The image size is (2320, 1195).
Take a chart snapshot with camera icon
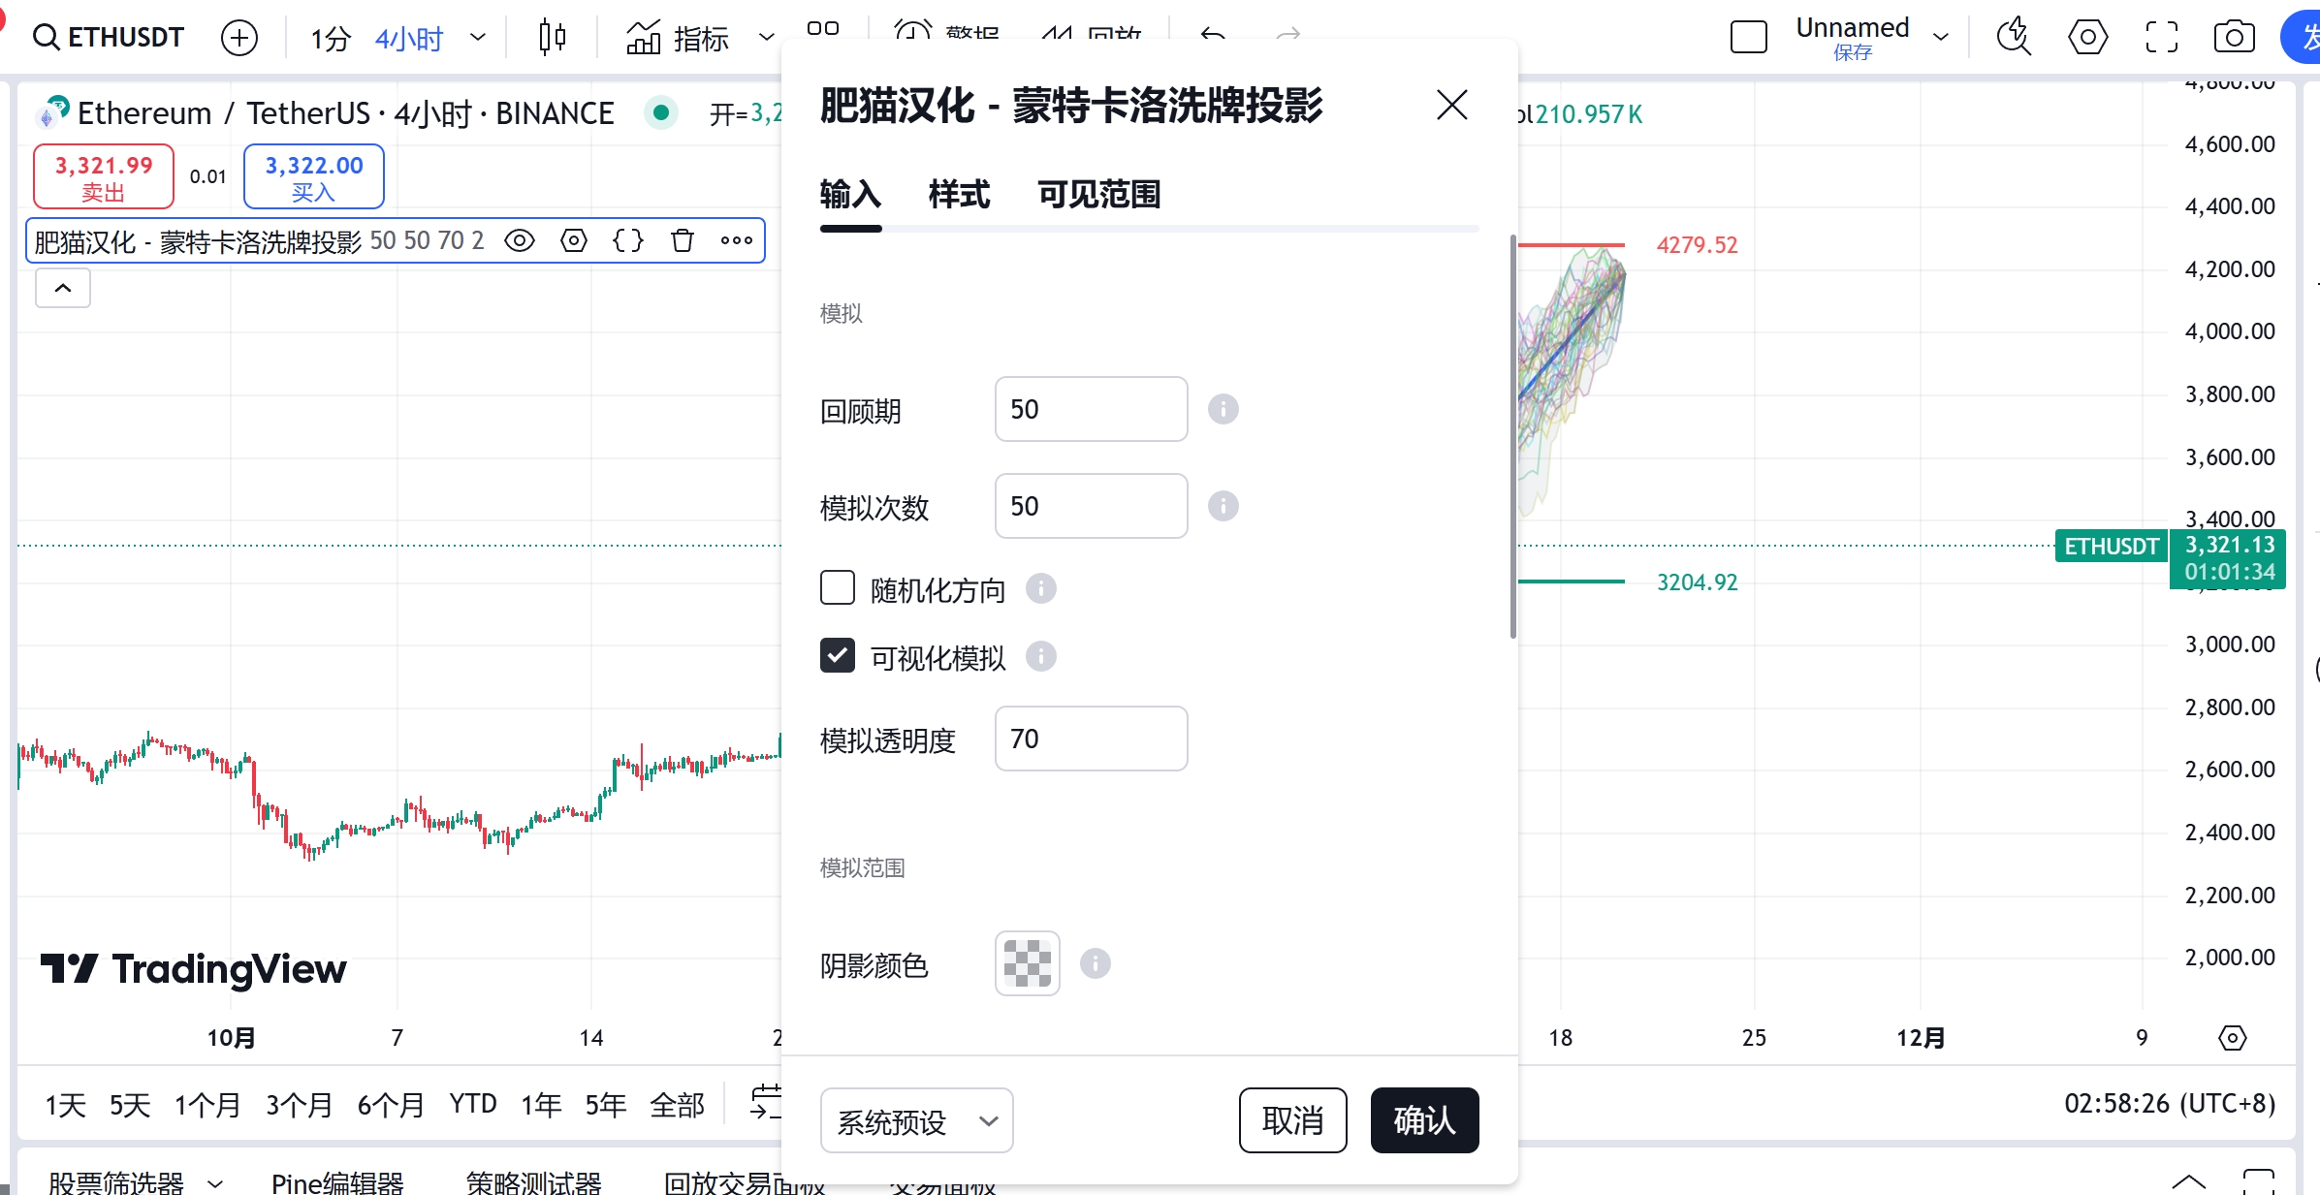click(2234, 38)
